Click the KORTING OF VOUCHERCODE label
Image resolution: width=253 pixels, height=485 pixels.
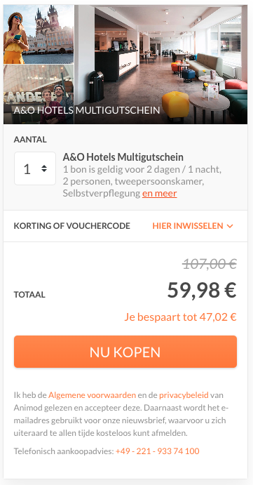pyautogui.click(x=71, y=226)
